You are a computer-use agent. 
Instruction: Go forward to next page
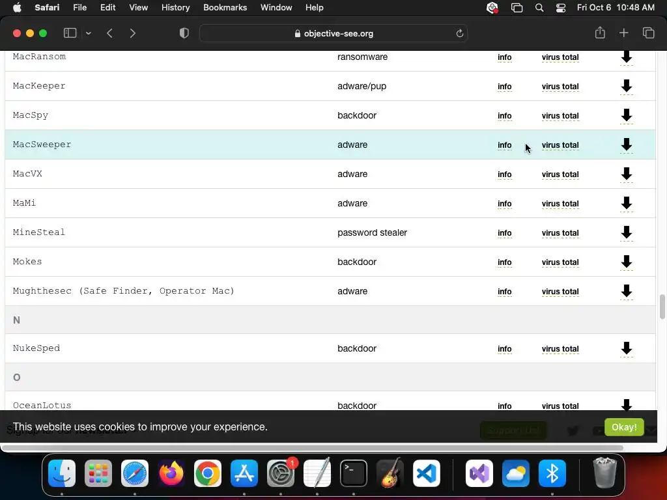tap(132, 33)
